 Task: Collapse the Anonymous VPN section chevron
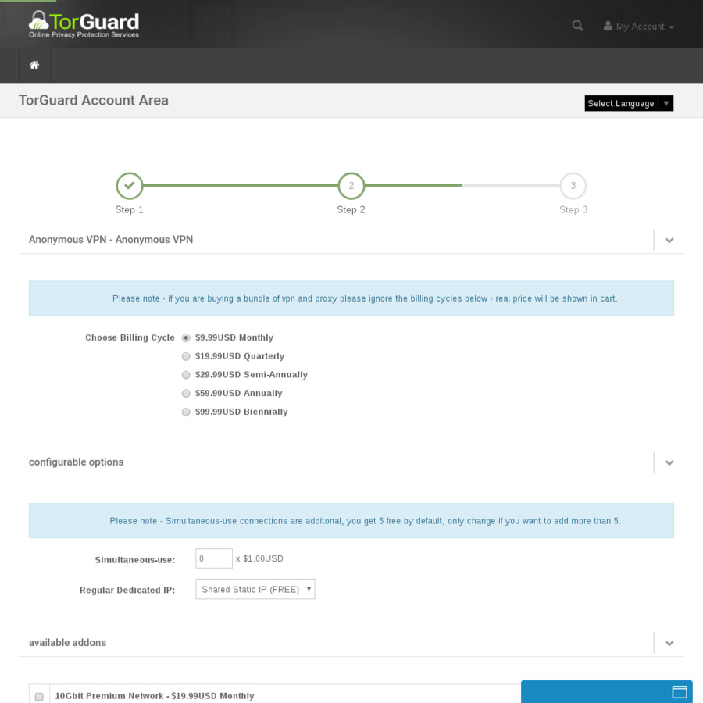pos(669,241)
